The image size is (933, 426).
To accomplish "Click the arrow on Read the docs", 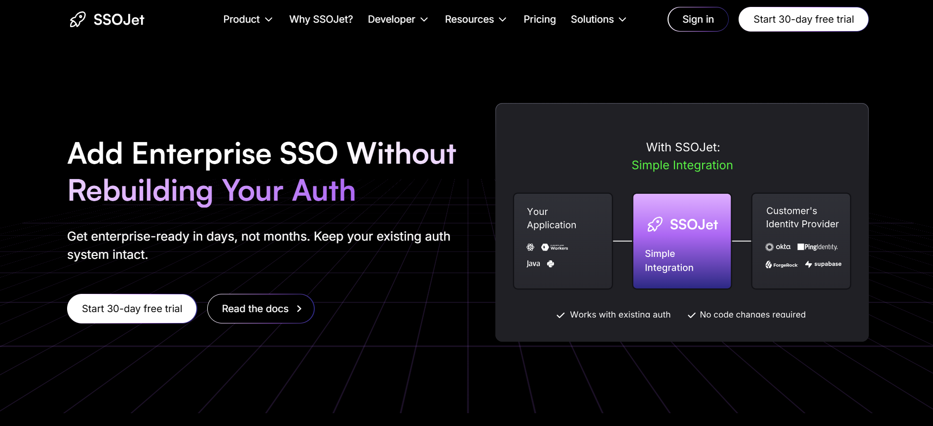I will point(299,309).
